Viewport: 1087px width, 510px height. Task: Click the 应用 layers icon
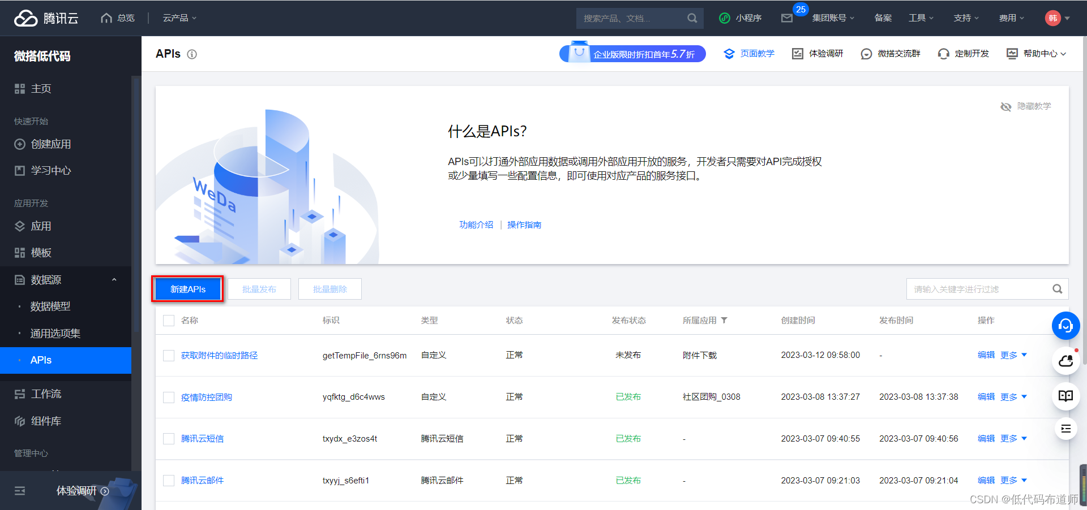(x=20, y=226)
